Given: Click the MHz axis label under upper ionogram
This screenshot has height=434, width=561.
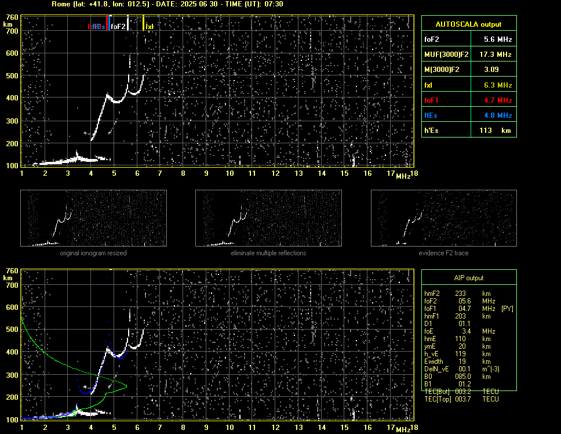Looking at the screenshot, I should click(x=403, y=176).
